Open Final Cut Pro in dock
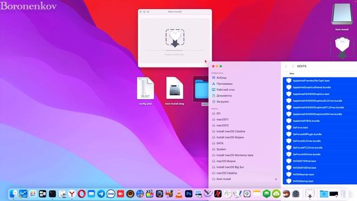This screenshot has width=357, height=201. tap(149, 194)
